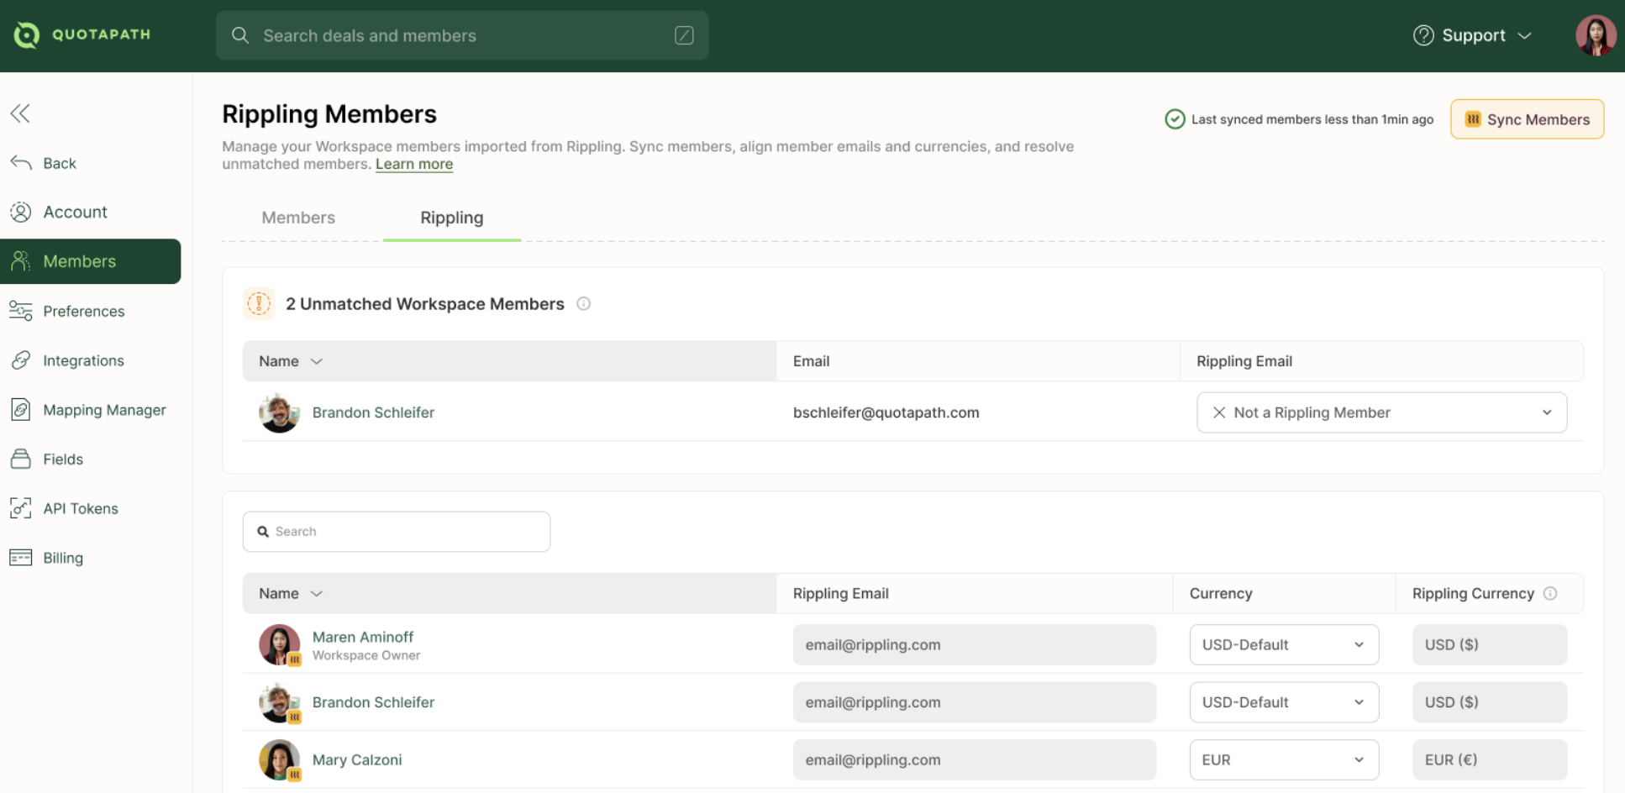Viewport: 1625px width, 793px height.
Task: Expand the Support menu in header
Action: (1473, 35)
